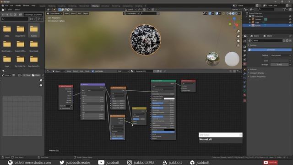Open the Slot 1 material slot dropdown
Viewport: 293px width, 165px height.
click(123, 71)
